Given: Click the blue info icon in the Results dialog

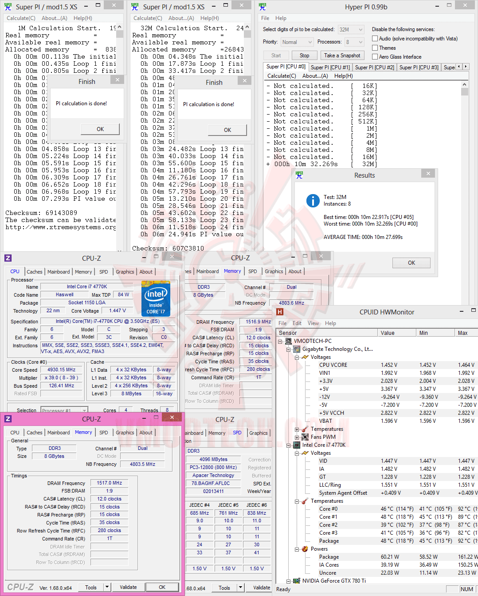Looking at the screenshot, I should 313,201.
